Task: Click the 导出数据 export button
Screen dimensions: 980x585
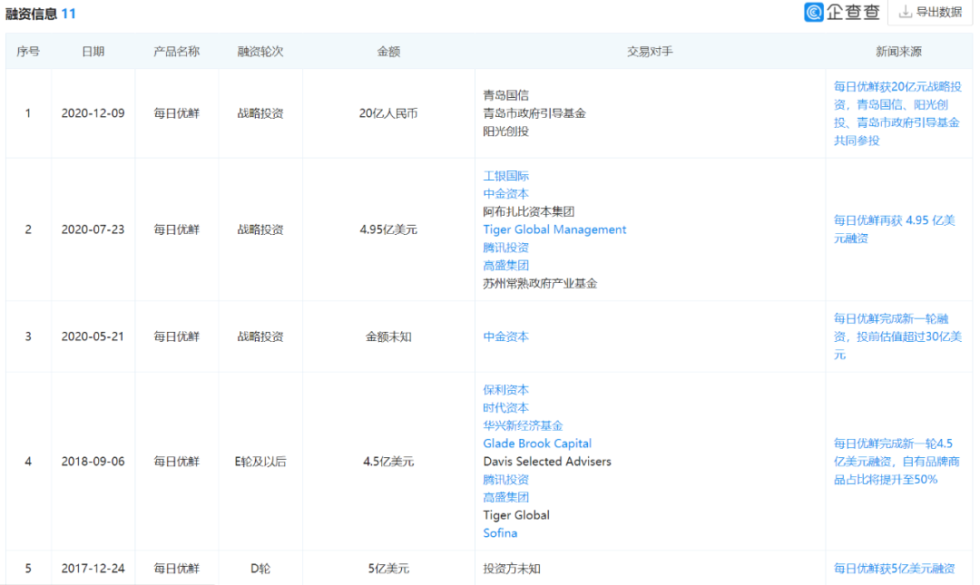Action: (x=930, y=12)
